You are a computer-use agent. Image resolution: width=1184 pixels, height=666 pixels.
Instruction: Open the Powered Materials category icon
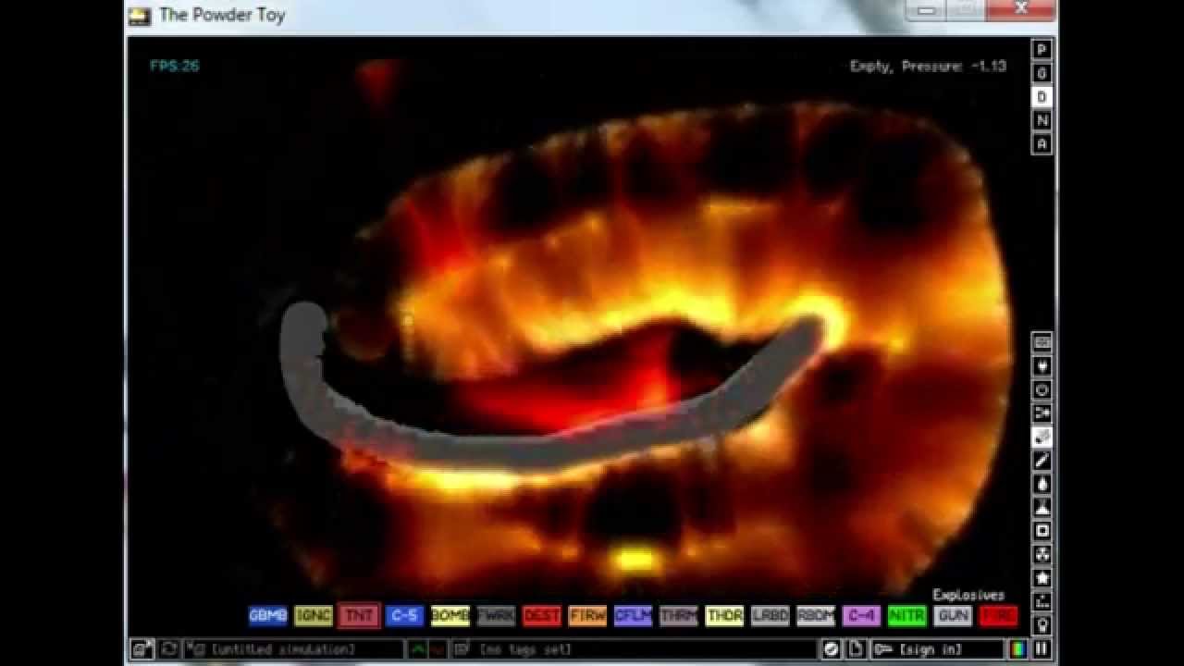(x=1042, y=389)
